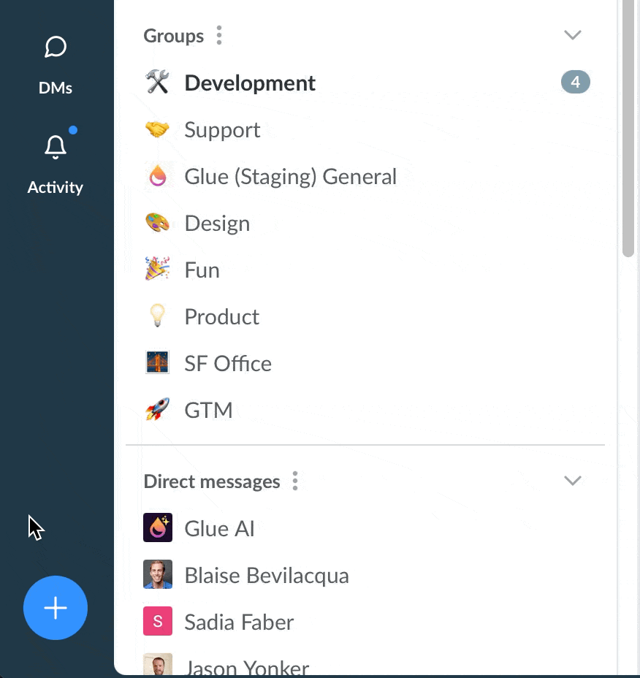Open the Activity bell icon
The width and height of the screenshot is (640, 678).
(x=56, y=147)
